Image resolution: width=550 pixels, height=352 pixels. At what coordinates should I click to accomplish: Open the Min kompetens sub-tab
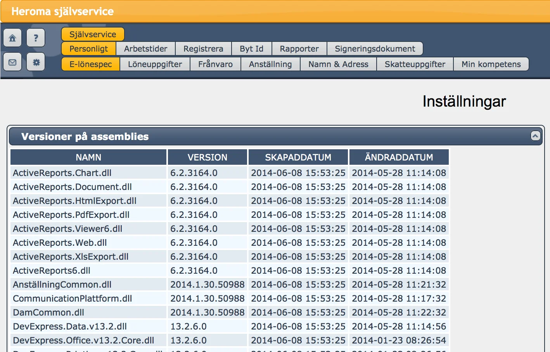(x=491, y=64)
